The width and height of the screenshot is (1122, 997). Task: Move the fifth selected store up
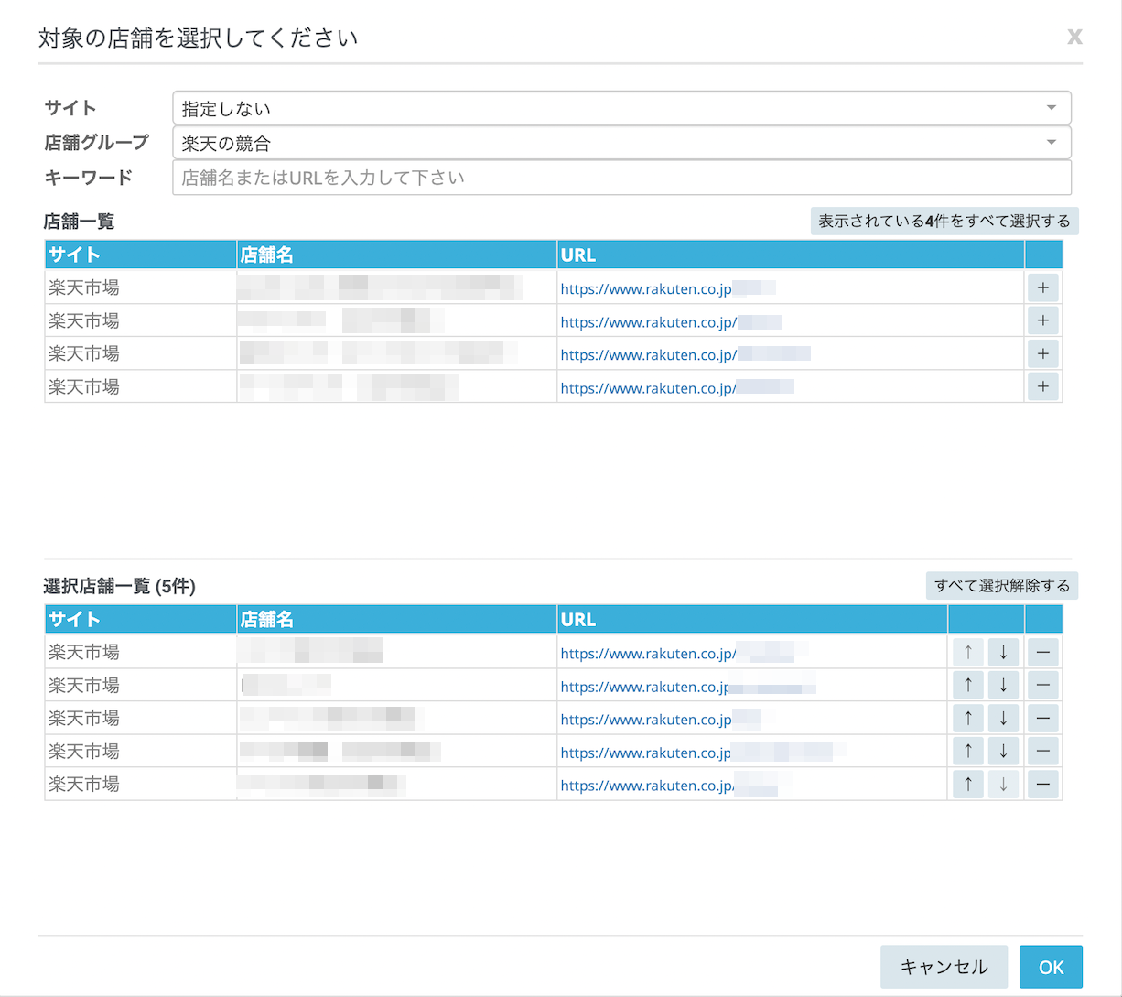click(x=967, y=784)
